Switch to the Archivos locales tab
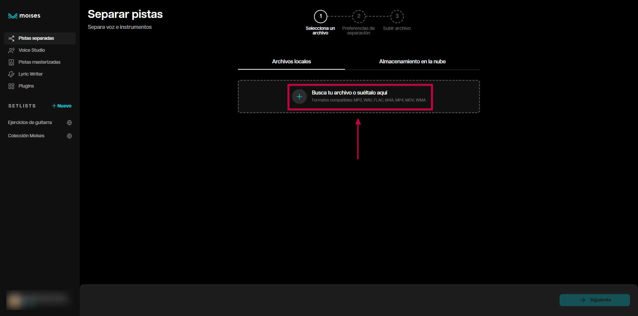 (x=291, y=62)
